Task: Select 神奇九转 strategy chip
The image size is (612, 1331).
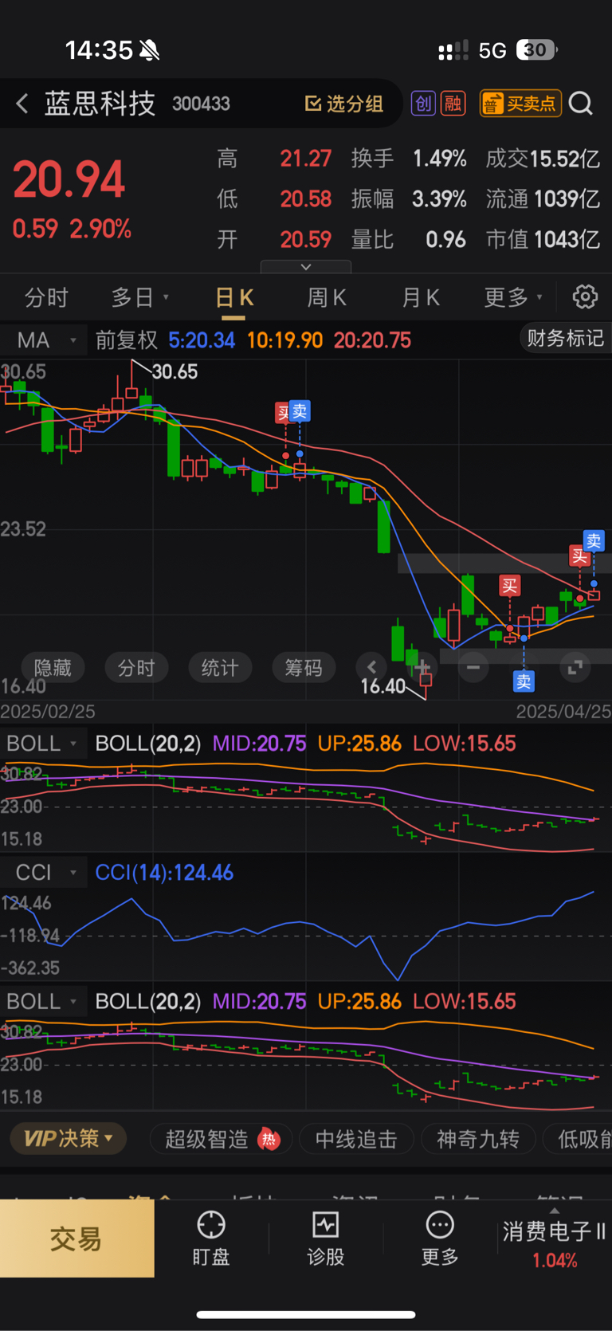Action: [477, 1139]
